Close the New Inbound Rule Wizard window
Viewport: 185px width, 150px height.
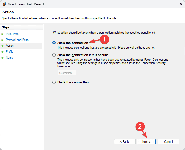pos(180,4)
